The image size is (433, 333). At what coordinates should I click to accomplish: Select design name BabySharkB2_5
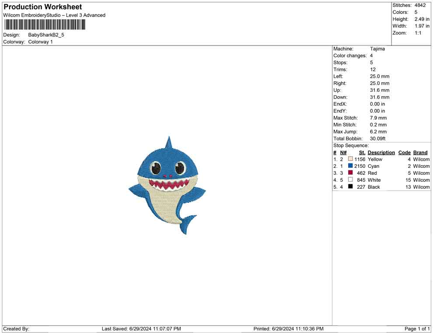(46, 35)
